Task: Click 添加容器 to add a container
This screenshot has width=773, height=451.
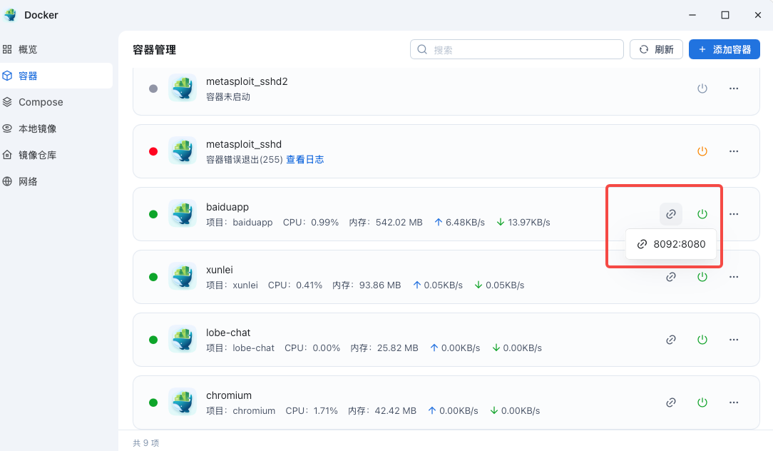Action: click(725, 49)
